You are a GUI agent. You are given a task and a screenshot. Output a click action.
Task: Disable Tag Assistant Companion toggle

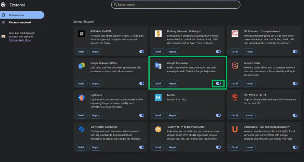click(142, 147)
